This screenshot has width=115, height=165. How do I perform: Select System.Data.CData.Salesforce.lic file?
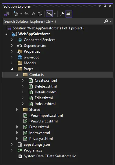pos(50,156)
